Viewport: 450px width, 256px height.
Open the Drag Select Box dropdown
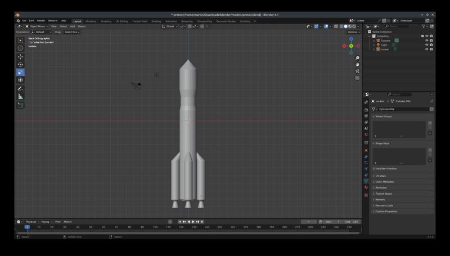(72, 32)
